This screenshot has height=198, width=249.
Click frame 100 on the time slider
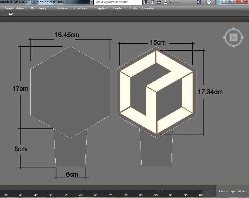point(201,195)
